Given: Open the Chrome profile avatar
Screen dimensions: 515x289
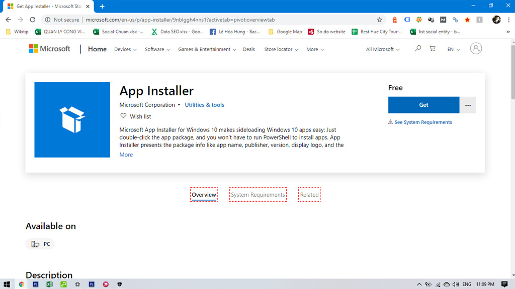Looking at the screenshot, I should point(496,20).
